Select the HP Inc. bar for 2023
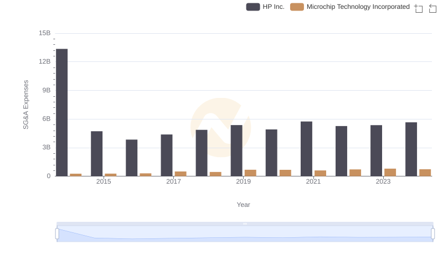 (377, 150)
